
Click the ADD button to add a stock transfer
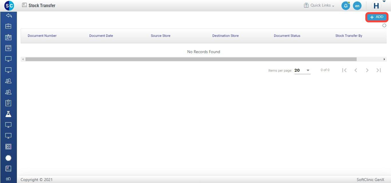point(377,17)
